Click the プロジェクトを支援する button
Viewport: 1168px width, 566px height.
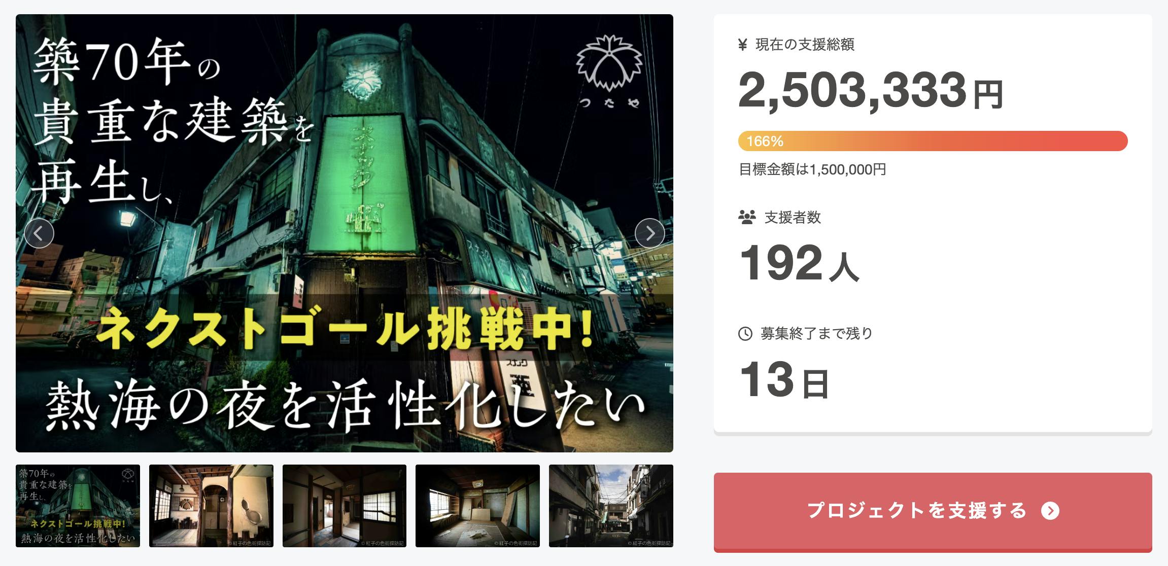pos(933,512)
